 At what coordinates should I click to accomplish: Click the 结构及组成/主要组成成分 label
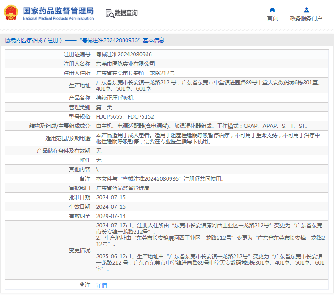tap(60, 126)
